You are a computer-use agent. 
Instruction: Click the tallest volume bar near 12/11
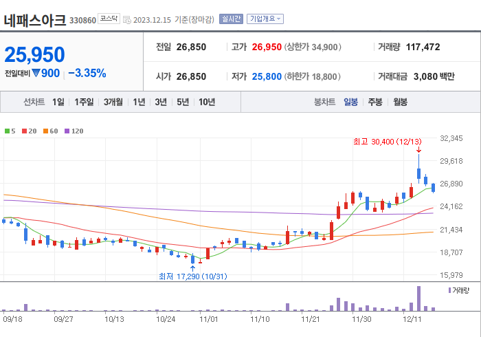tap(418, 298)
